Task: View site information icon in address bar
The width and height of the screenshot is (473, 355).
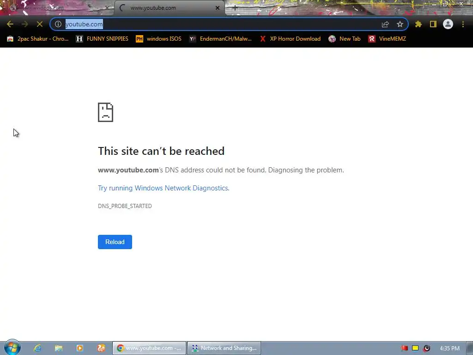Action: coord(58,24)
